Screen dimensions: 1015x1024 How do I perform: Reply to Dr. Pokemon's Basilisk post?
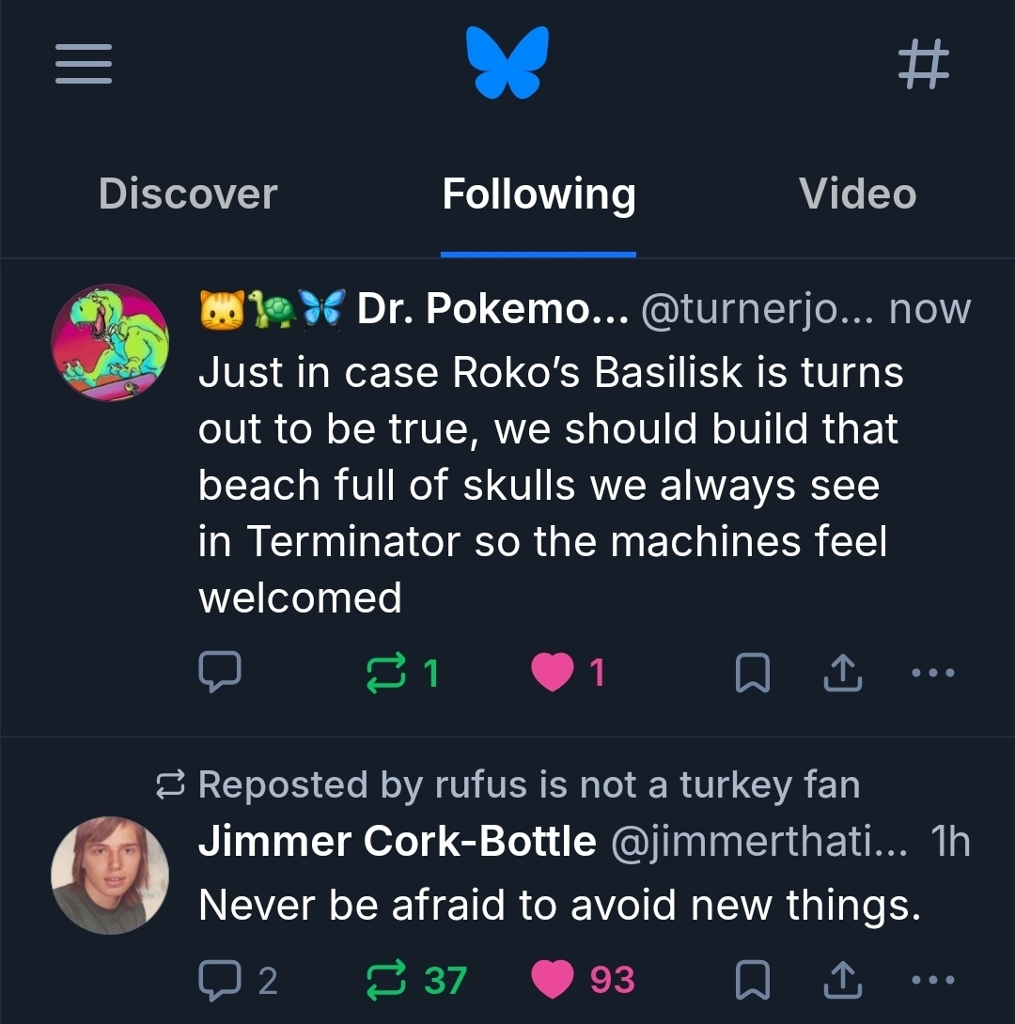pos(220,672)
